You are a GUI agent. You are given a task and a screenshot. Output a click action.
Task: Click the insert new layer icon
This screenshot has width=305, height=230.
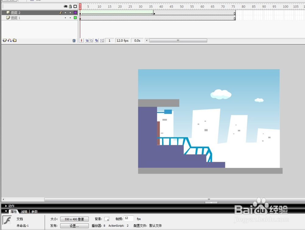click(5, 41)
